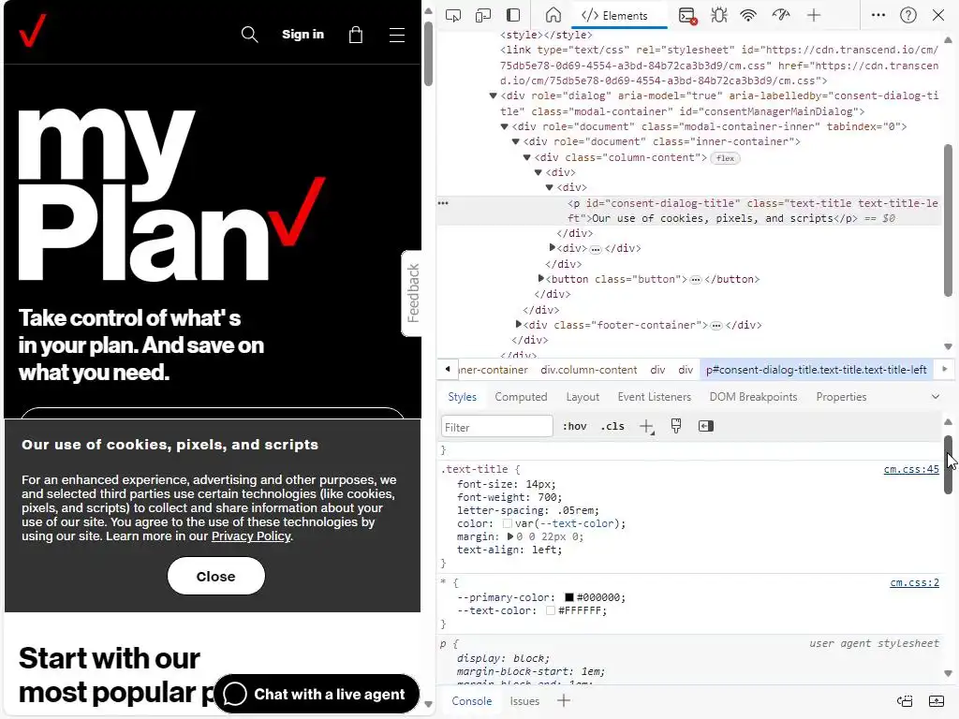Open cm.css:2 source link
The width and height of the screenshot is (959, 719).
point(914,582)
